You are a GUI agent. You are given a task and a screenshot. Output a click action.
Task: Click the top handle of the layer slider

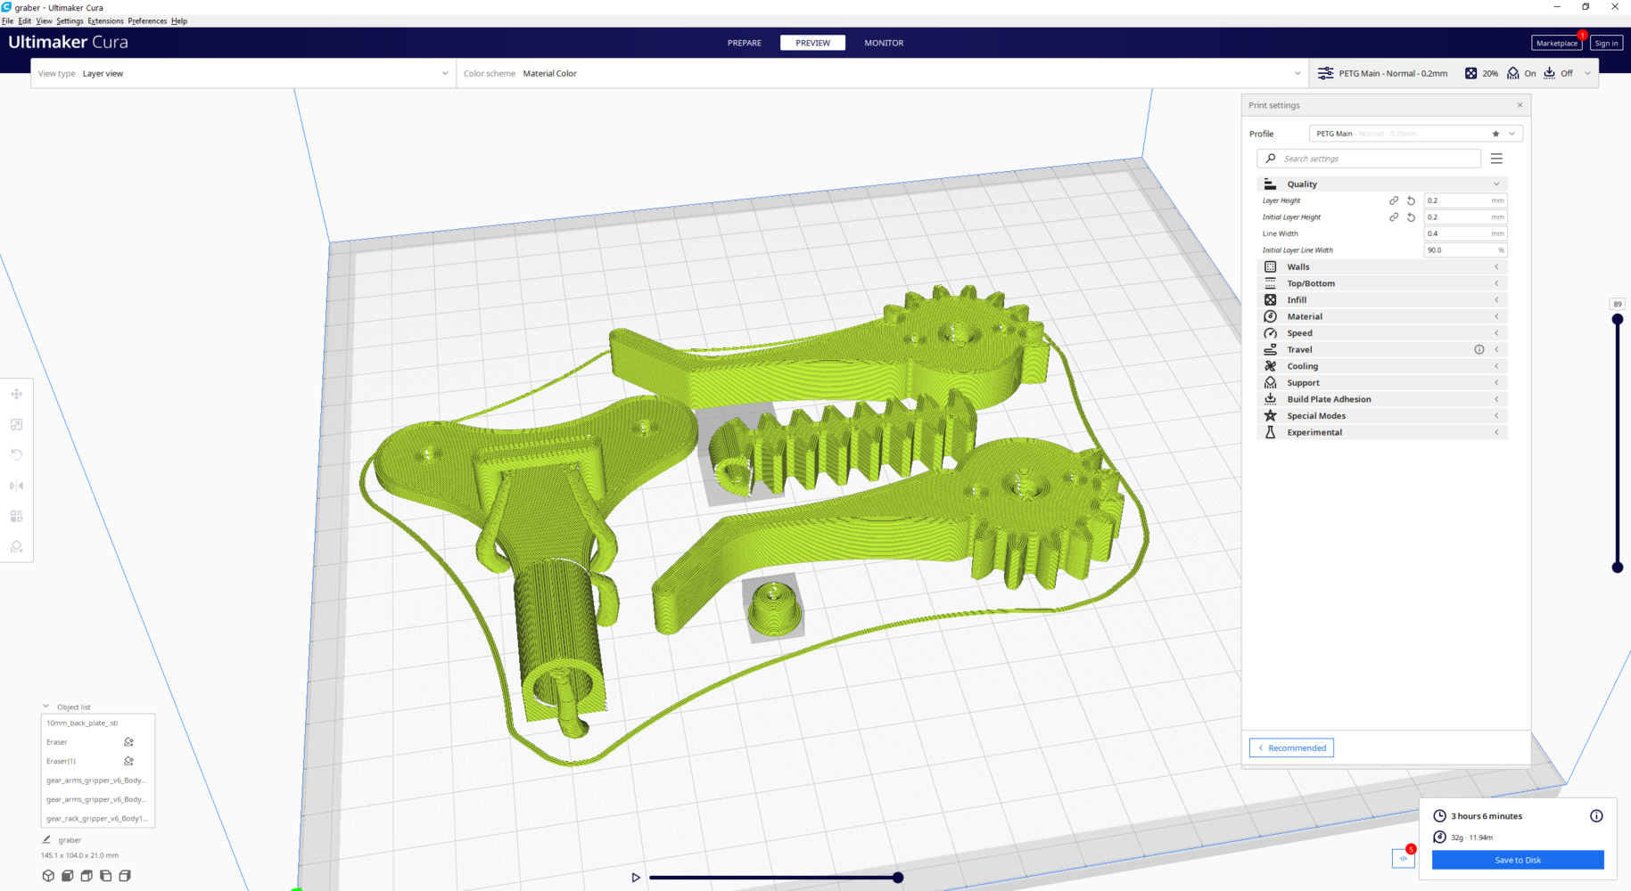[x=1617, y=319]
